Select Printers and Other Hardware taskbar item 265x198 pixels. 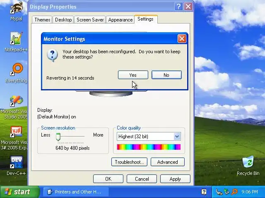pos(76,192)
